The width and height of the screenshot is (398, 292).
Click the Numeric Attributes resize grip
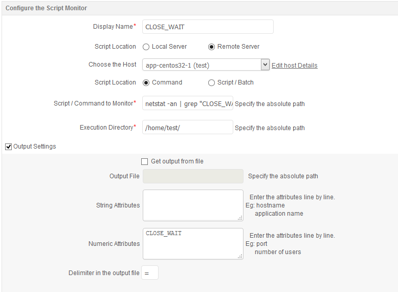(240, 256)
